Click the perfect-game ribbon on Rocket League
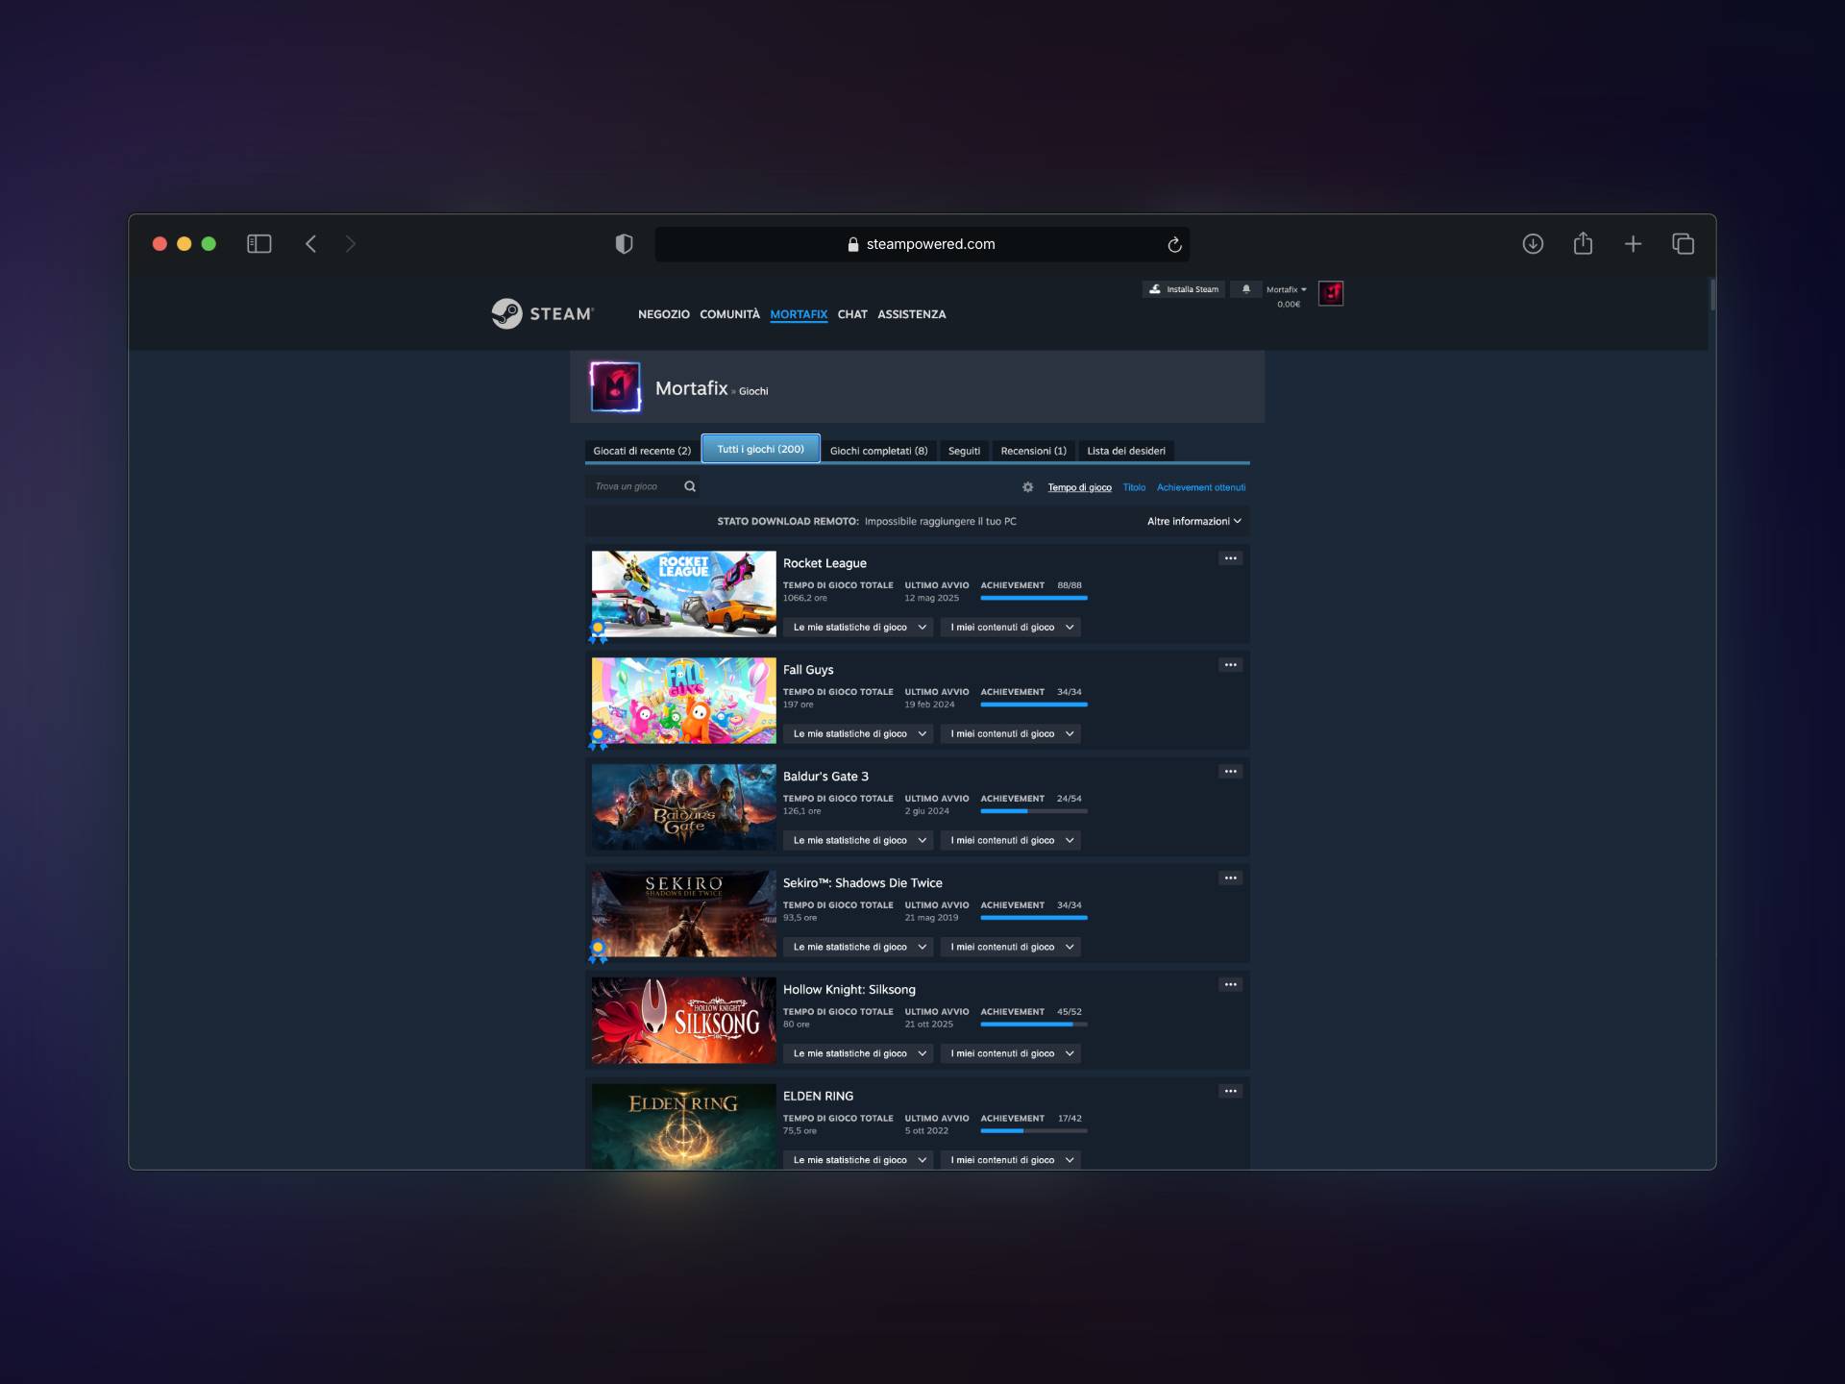 [x=598, y=632]
